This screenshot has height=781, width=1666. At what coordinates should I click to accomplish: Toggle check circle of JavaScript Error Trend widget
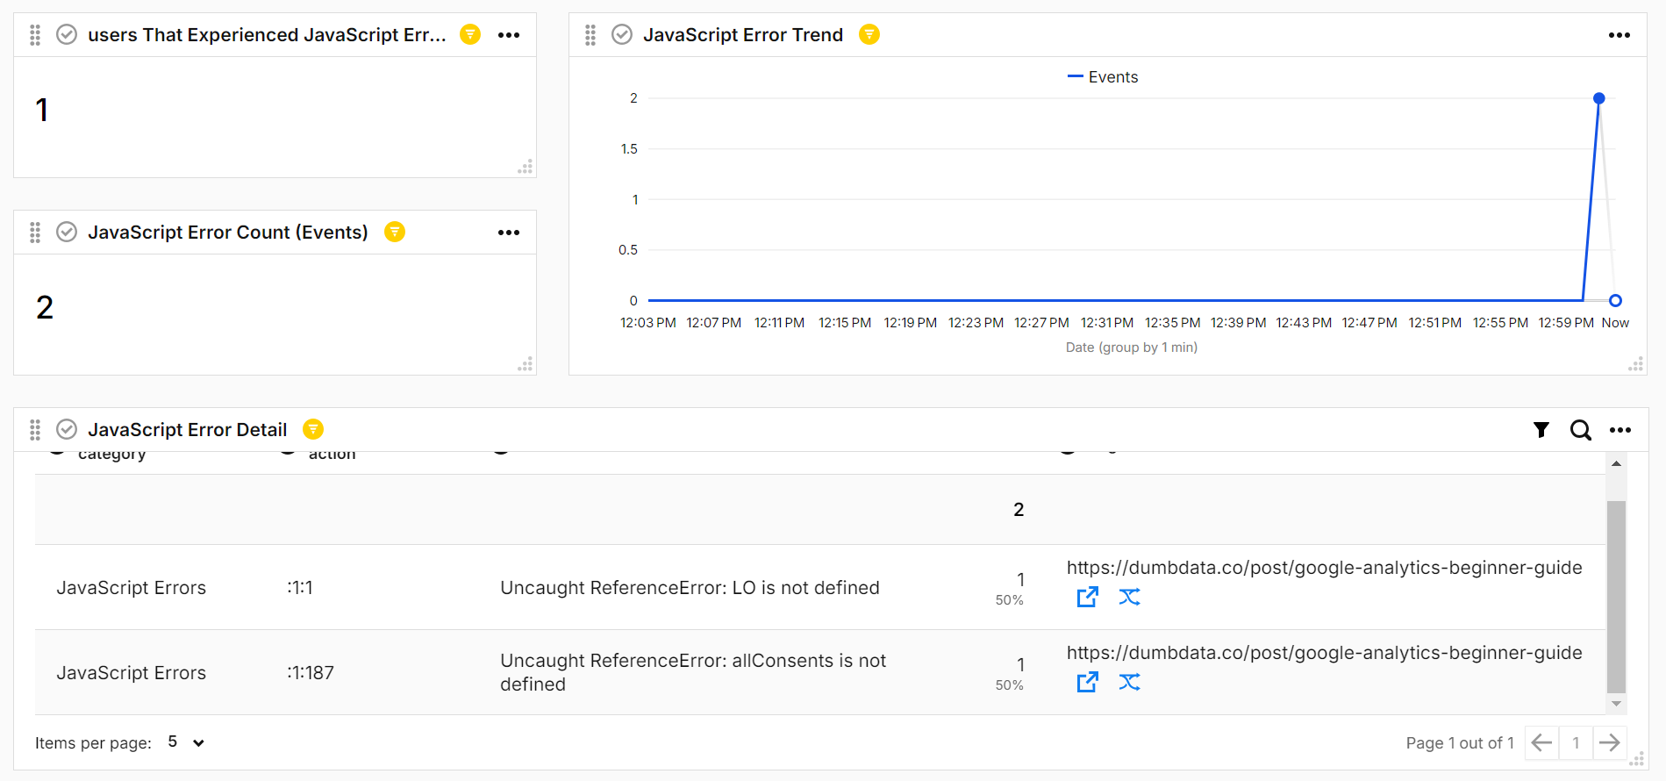622,35
